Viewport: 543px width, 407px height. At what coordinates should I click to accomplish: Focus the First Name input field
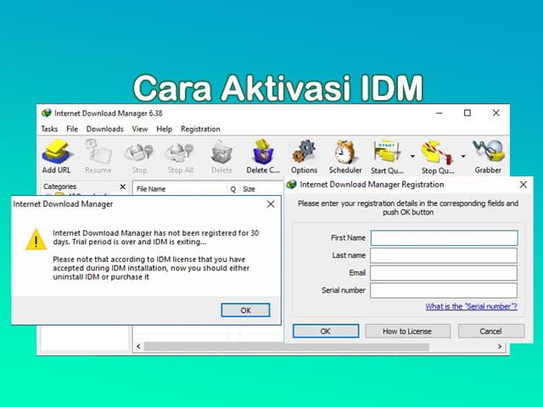click(x=444, y=238)
